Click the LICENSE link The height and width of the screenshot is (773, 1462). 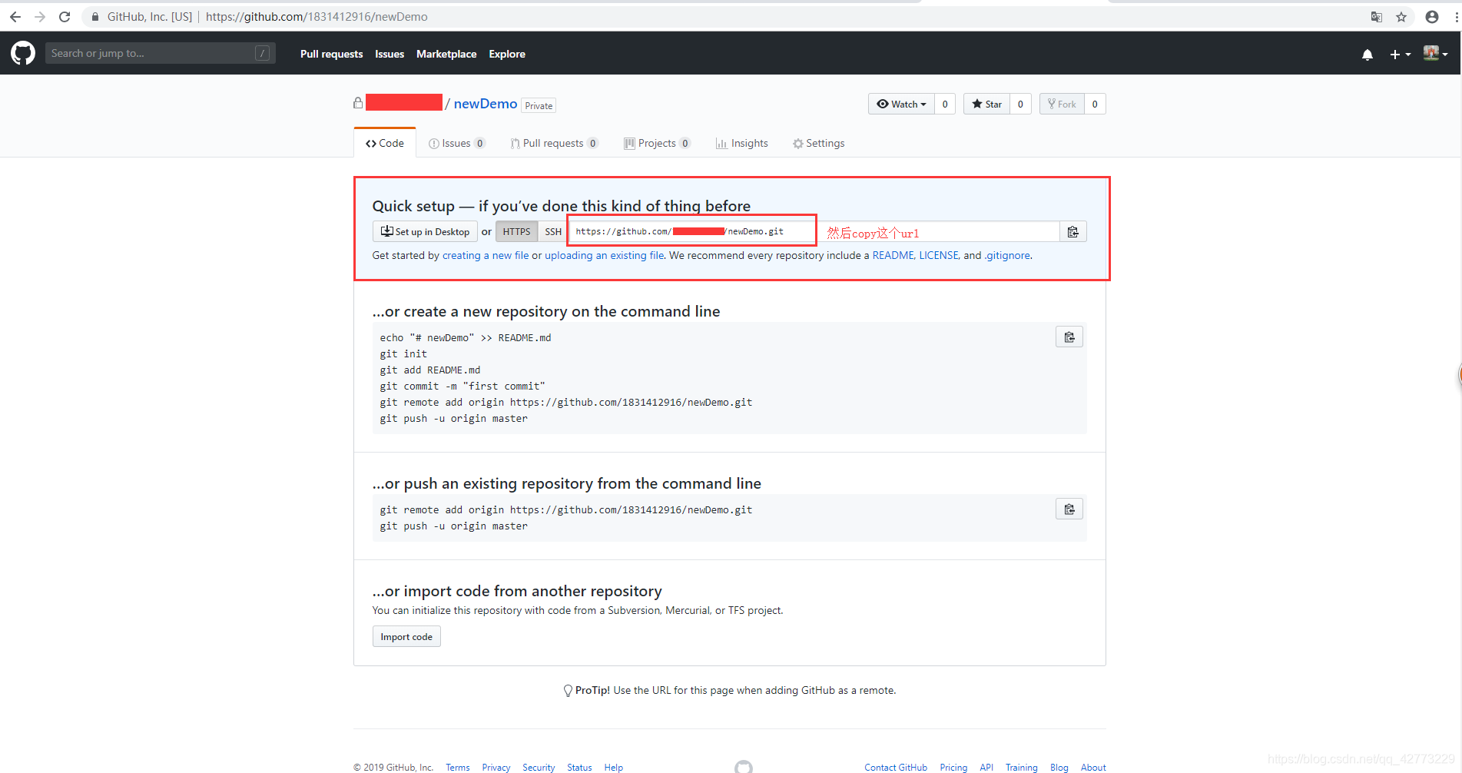pyautogui.click(x=939, y=255)
